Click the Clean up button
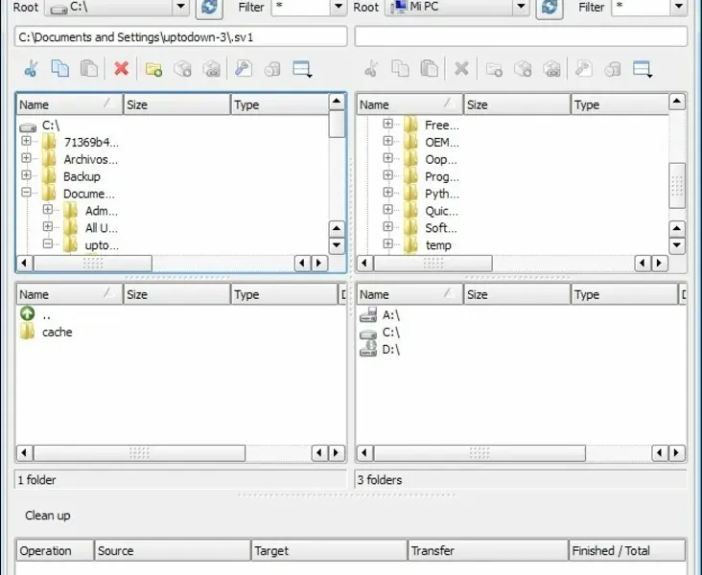Screen dimensions: 702x575 pyautogui.click(x=47, y=516)
